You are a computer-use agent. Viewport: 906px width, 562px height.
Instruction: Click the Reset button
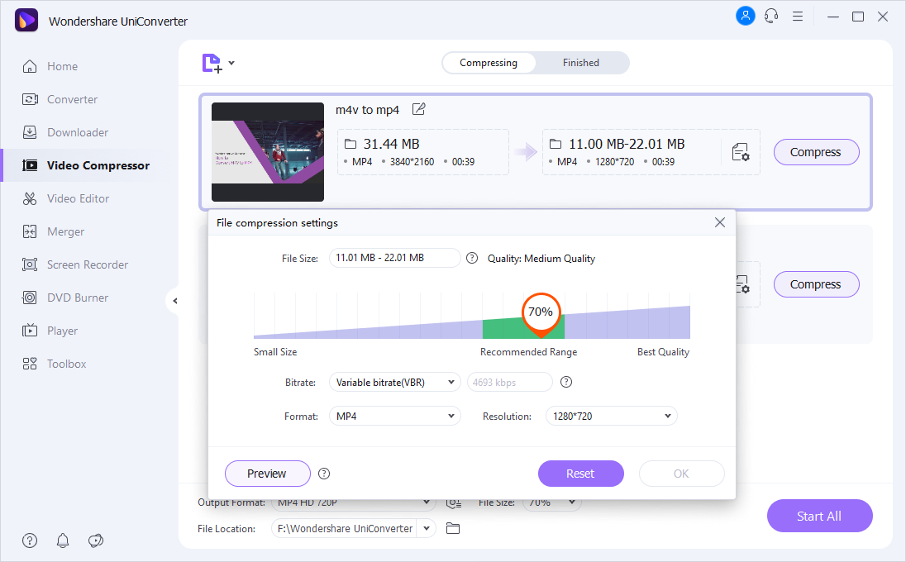point(580,474)
